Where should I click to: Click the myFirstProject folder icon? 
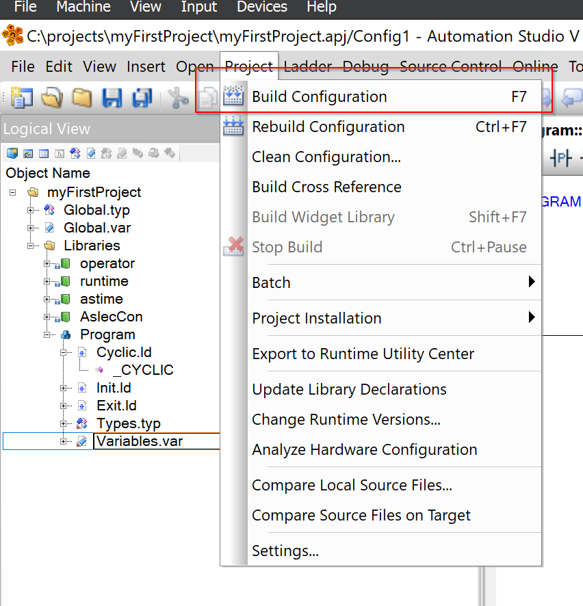point(34,192)
